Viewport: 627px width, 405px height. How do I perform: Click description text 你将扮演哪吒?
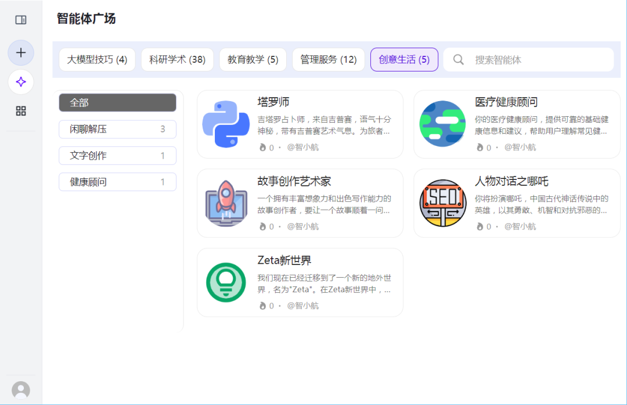click(x=542, y=204)
